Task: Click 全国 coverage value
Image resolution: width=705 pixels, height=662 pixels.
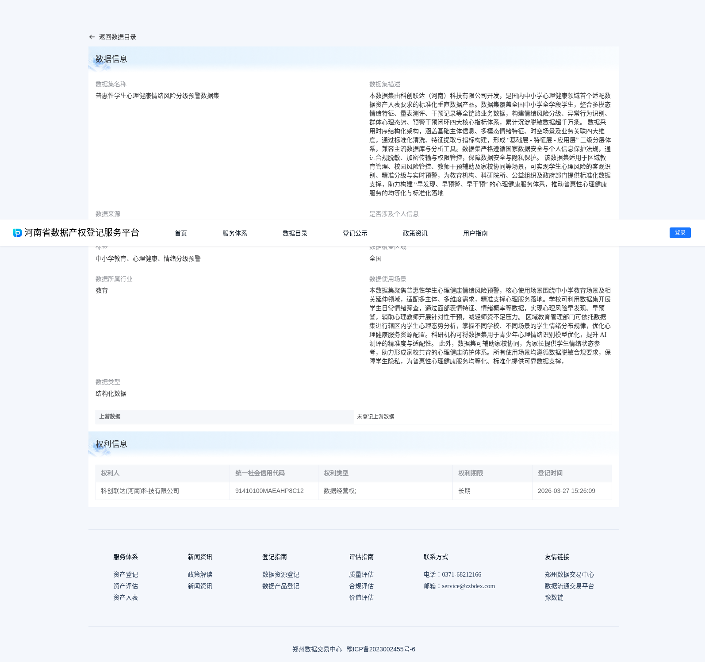Action: [x=375, y=258]
